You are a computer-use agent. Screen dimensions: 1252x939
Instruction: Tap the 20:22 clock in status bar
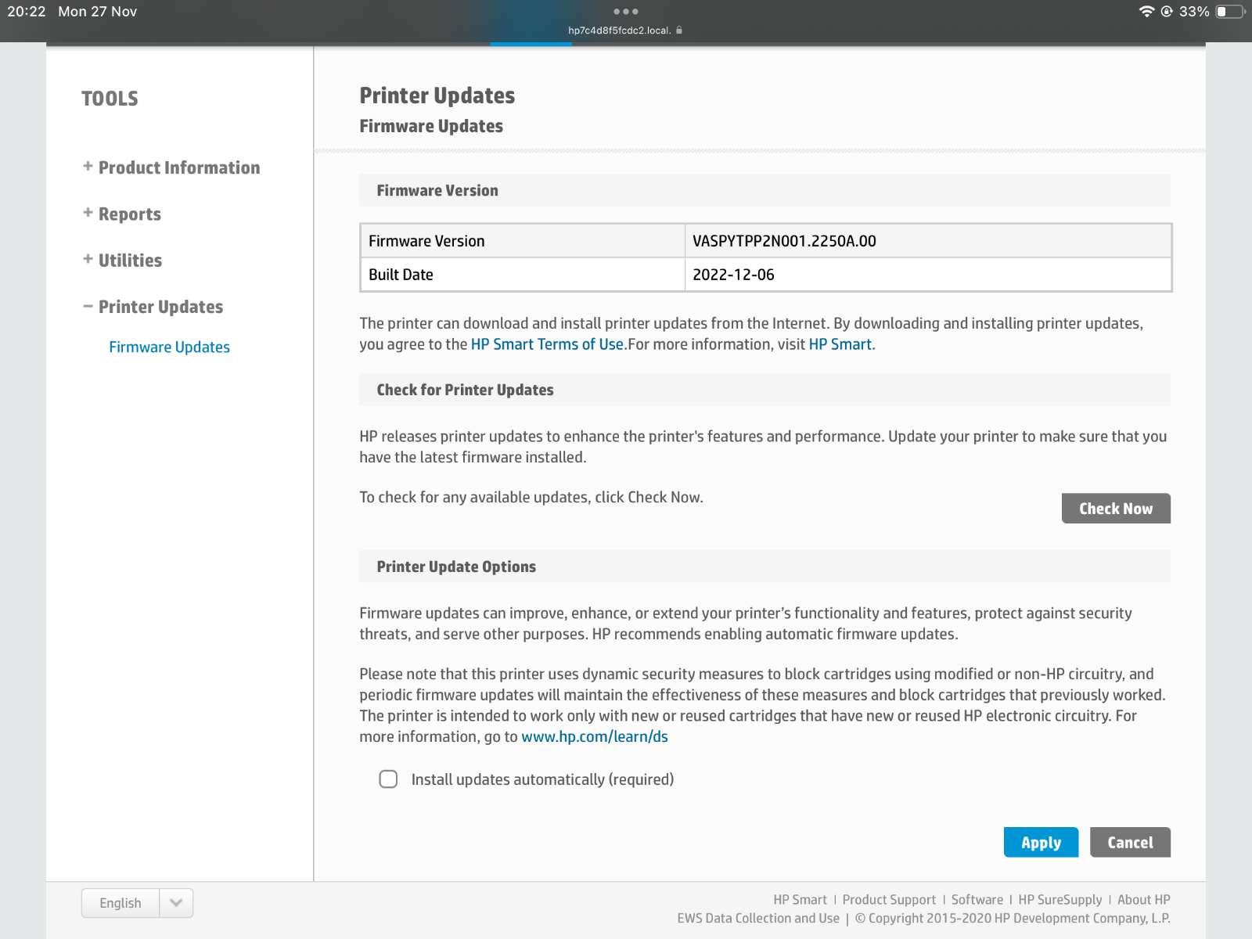pos(27,12)
